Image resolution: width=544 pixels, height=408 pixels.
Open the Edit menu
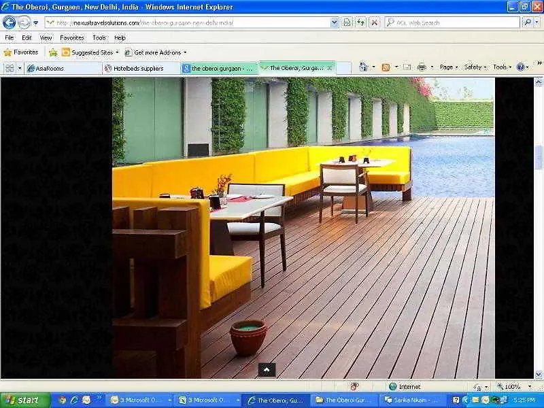(x=27, y=37)
